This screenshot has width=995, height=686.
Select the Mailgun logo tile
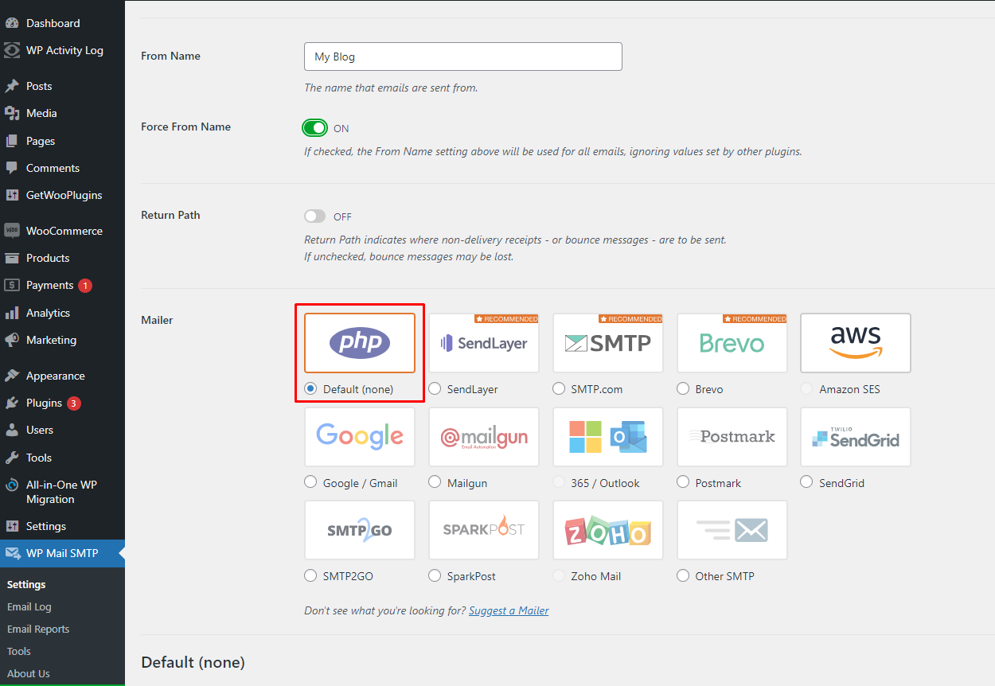[x=484, y=437]
